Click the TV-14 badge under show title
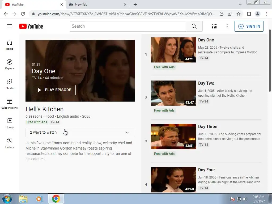272x204 pixels. click(x=55, y=122)
